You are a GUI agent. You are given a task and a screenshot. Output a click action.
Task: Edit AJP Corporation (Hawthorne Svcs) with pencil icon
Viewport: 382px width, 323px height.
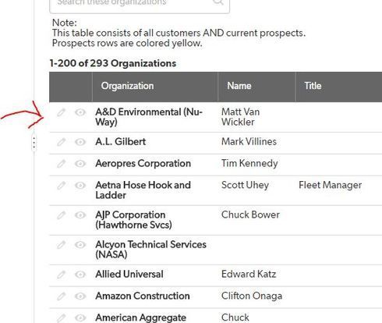(x=62, y=215)
